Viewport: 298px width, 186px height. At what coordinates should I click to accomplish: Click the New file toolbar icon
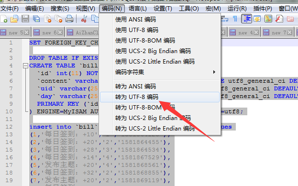pos(4,19)
